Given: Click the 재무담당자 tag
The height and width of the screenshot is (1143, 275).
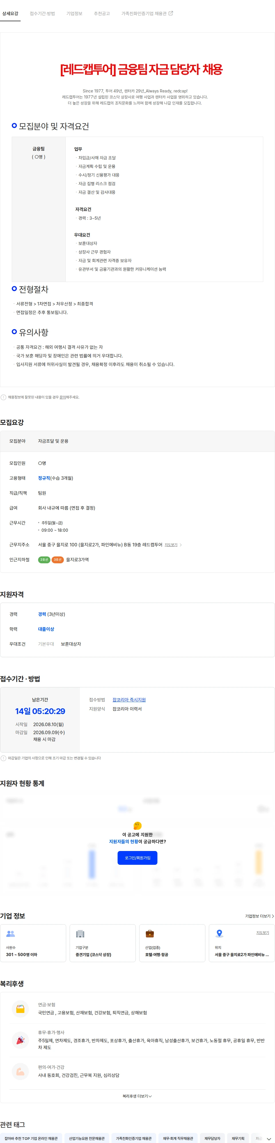Looking at the screenshot, I should (x=213, y=1138).
